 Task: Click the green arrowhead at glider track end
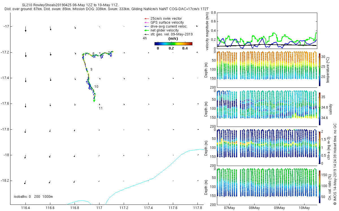pyautogui.click(x=94, y=100)
